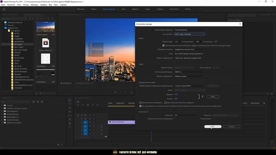Viewport: 276px width, 155px height.
Task: Switch Media Browser to thumbnail view
Action: (40, 93)
